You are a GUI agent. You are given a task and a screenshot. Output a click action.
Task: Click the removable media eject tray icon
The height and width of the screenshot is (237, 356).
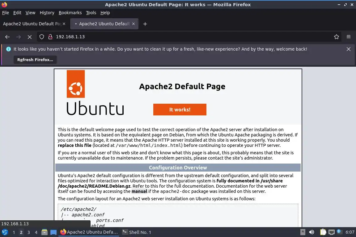click(x=303, y=232)
